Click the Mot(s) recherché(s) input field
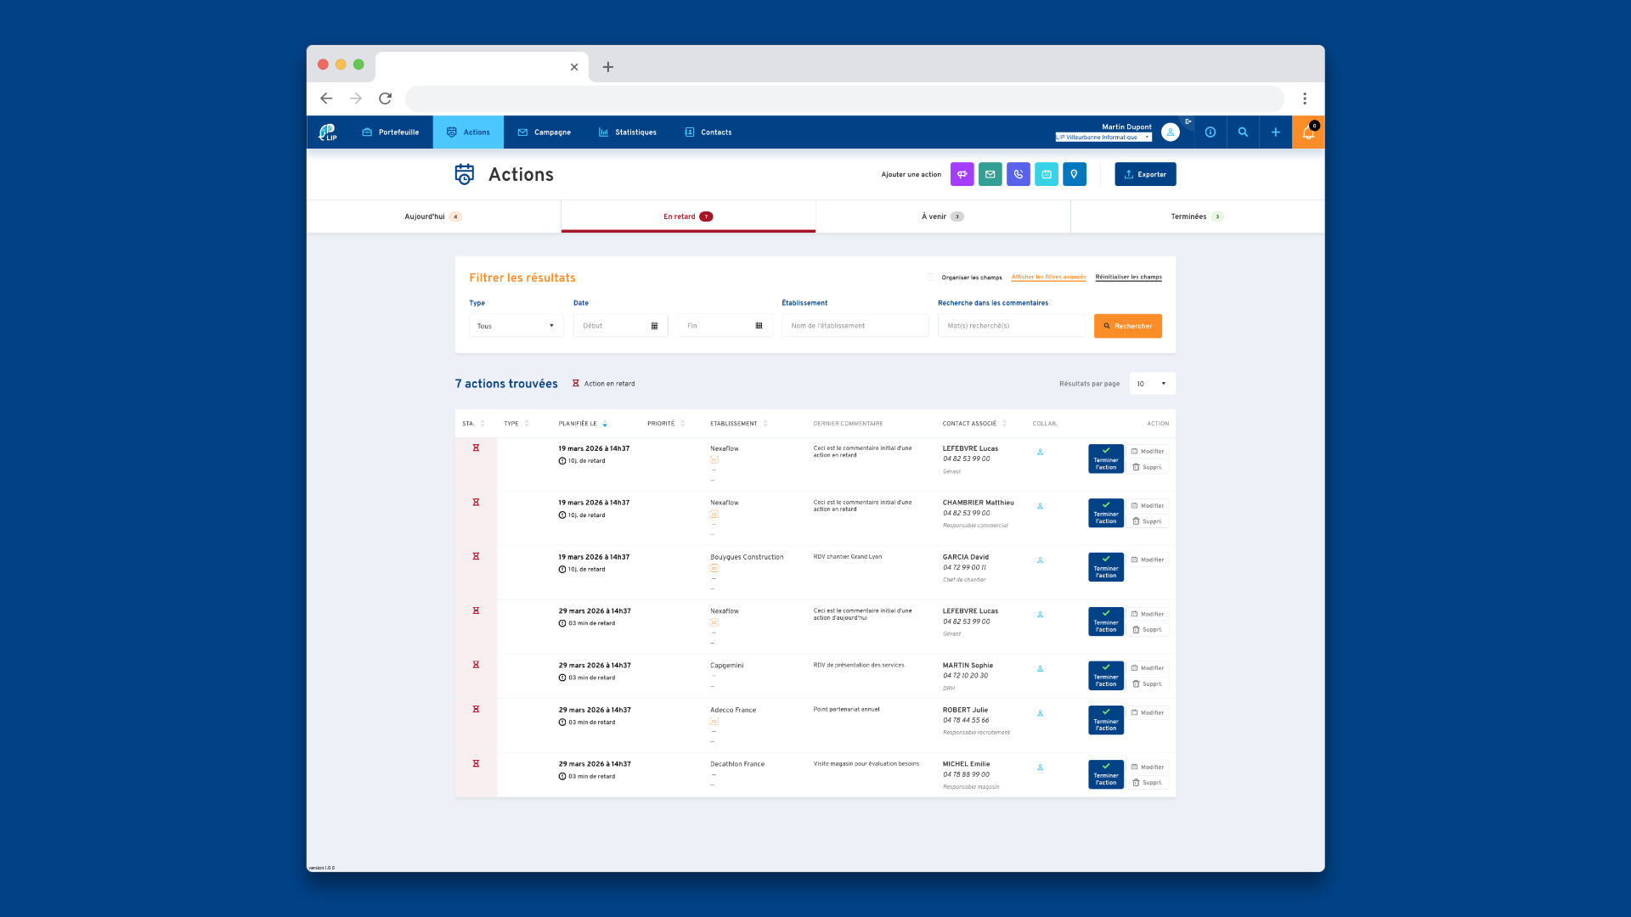 tap(1011, 325)
